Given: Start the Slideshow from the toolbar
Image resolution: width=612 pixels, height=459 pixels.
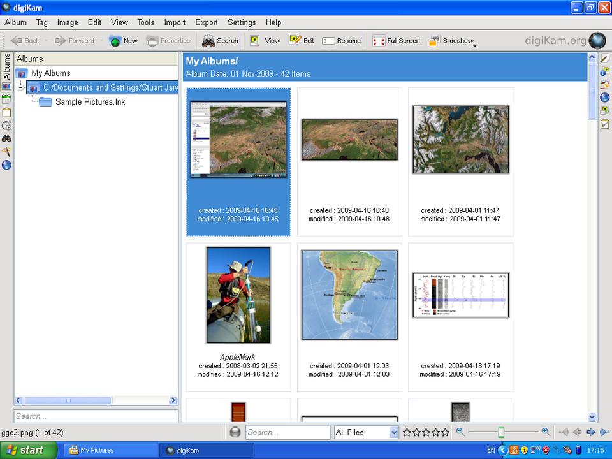Looking at the screenshot, I should coord(451,41).
